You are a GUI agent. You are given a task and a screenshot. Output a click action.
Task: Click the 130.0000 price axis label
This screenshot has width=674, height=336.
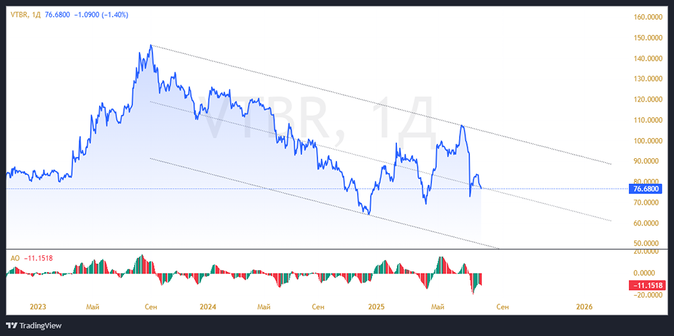pos(648,79)
